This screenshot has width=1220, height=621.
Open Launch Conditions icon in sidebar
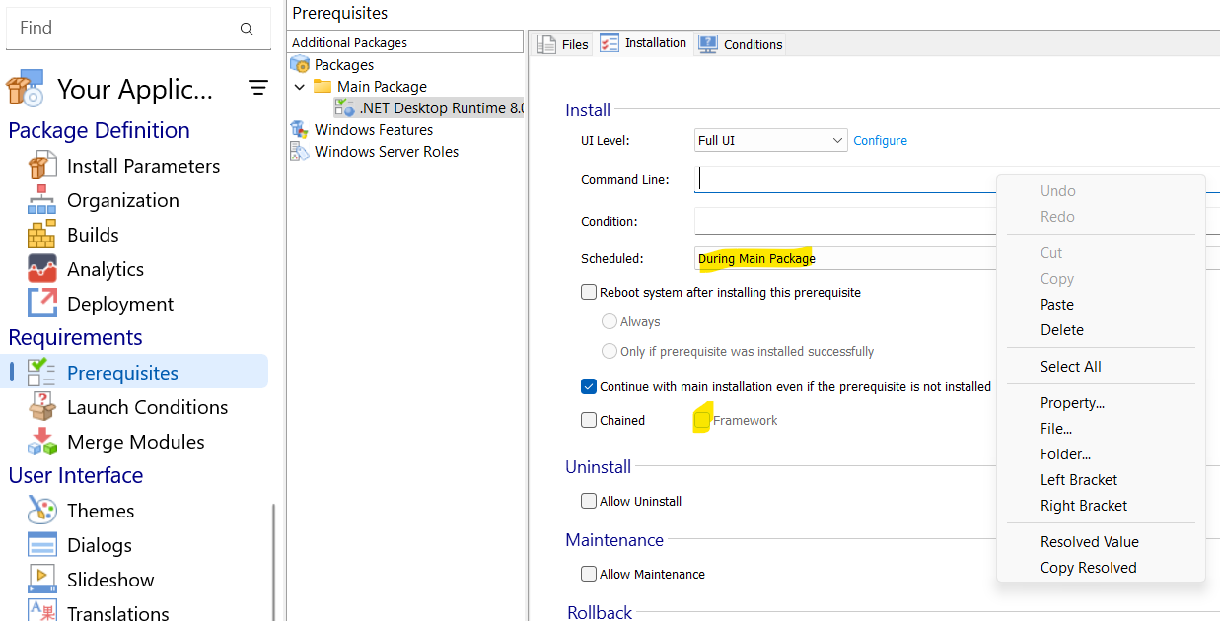pos(42,407)
